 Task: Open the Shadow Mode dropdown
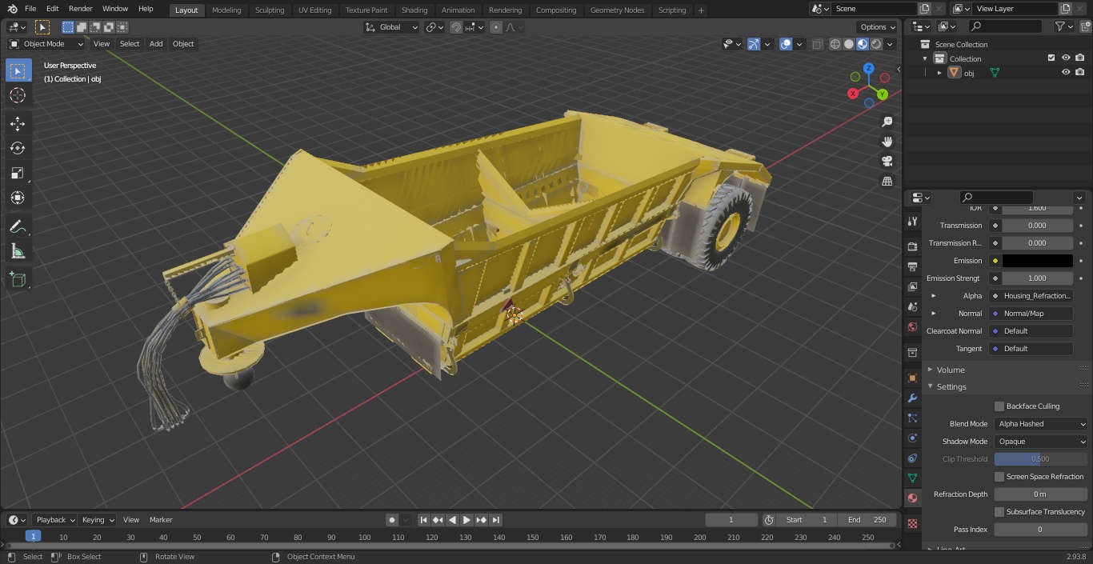[1041, 442]
